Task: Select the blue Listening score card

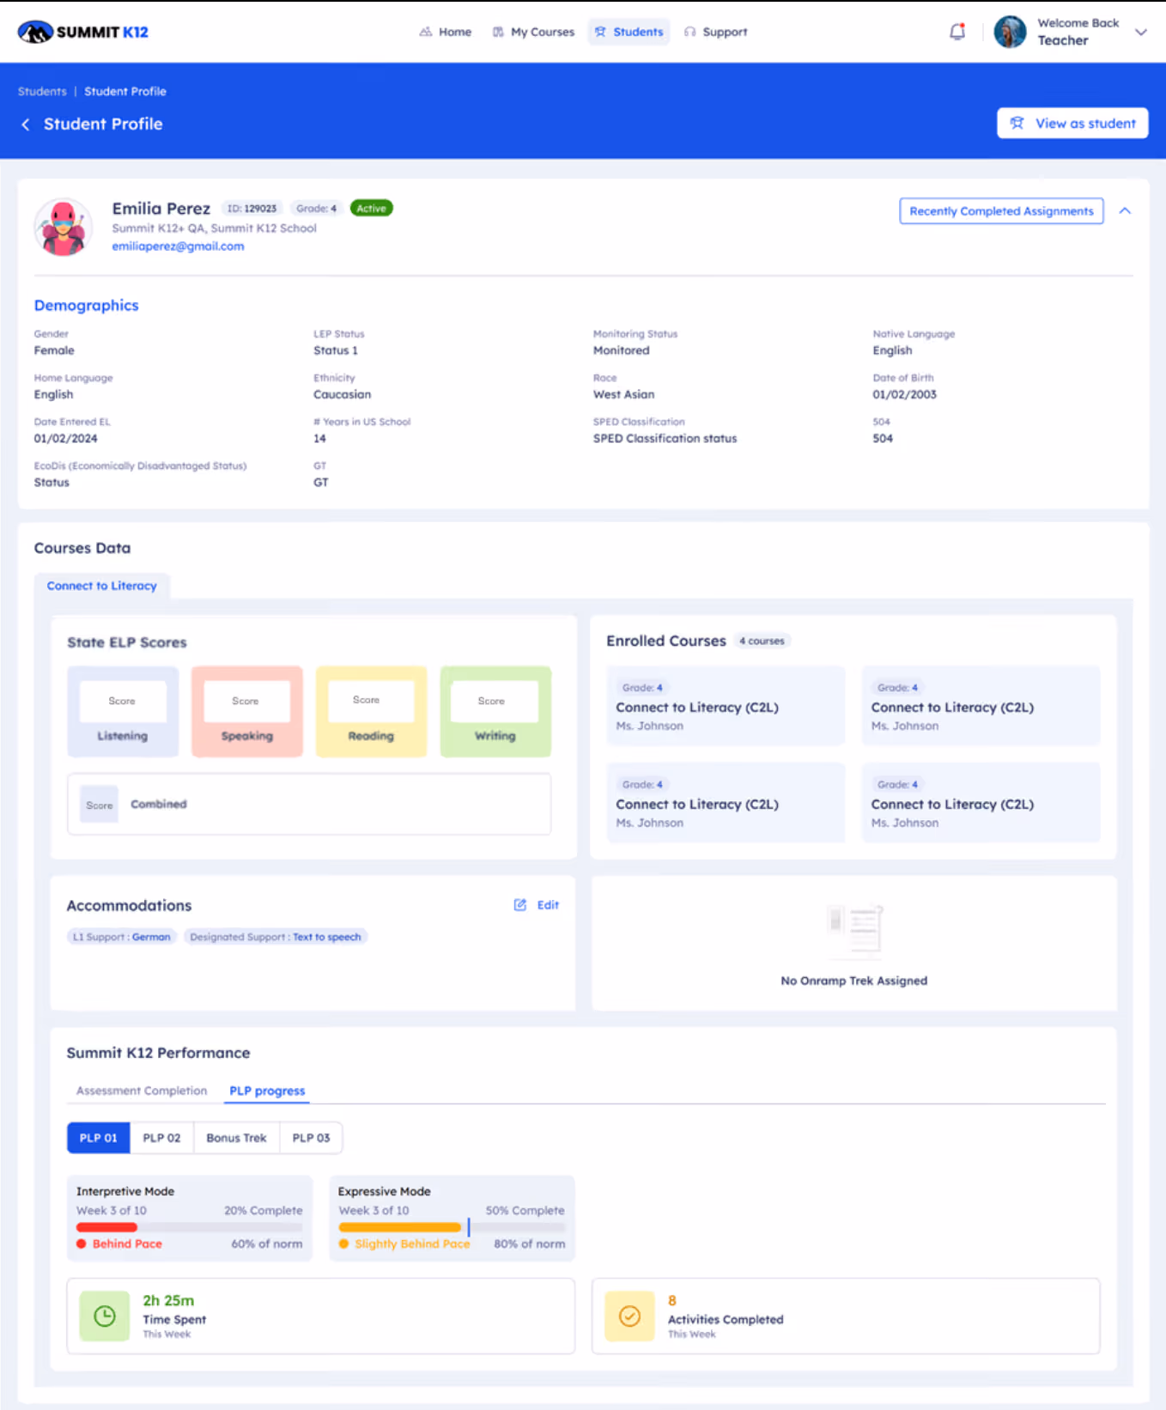Action: click(x=123, y=712)
